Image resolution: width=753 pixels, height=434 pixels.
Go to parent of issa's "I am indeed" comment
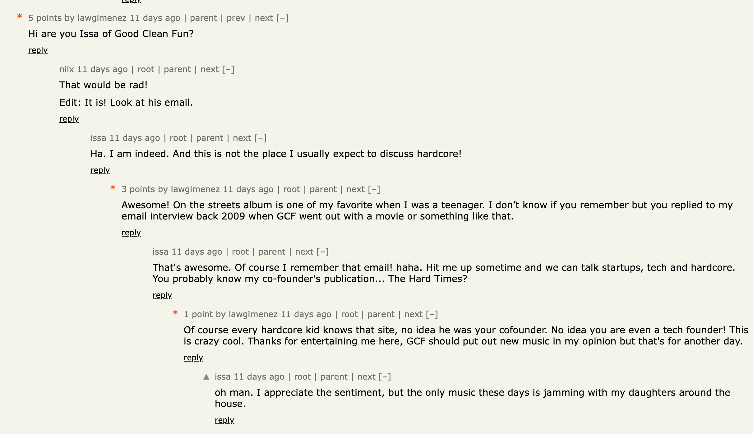point(210,138)
